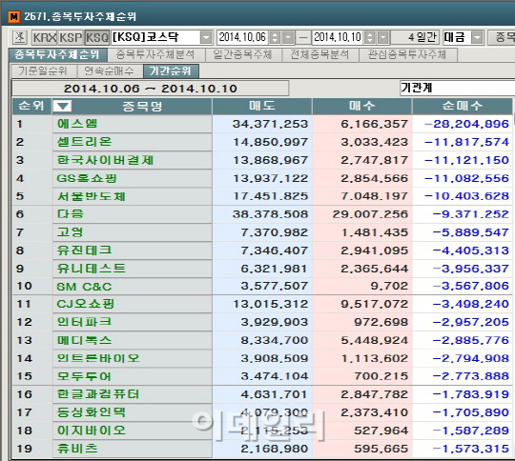The image size is (515, 461).
Task: Click the 기관계 investor field
Action: click(x=457, y=88)
